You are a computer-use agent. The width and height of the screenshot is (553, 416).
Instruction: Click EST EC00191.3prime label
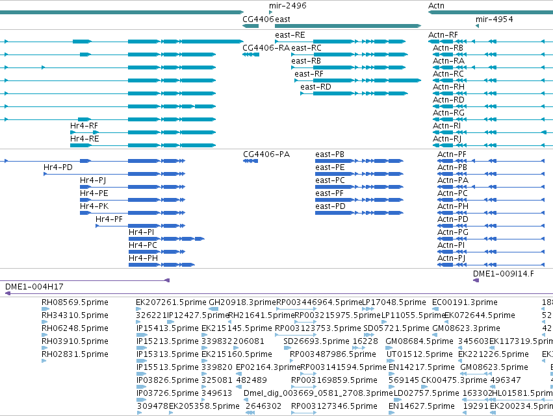click(465, 302)
